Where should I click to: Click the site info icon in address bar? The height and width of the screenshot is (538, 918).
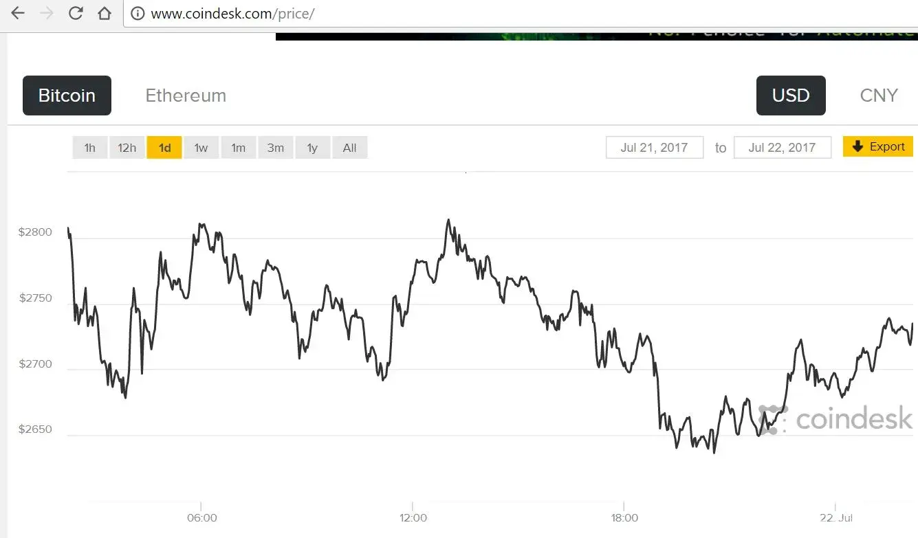point(138,14)
